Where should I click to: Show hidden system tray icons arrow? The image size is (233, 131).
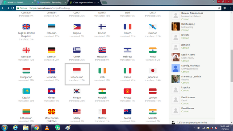pos(194,128)
